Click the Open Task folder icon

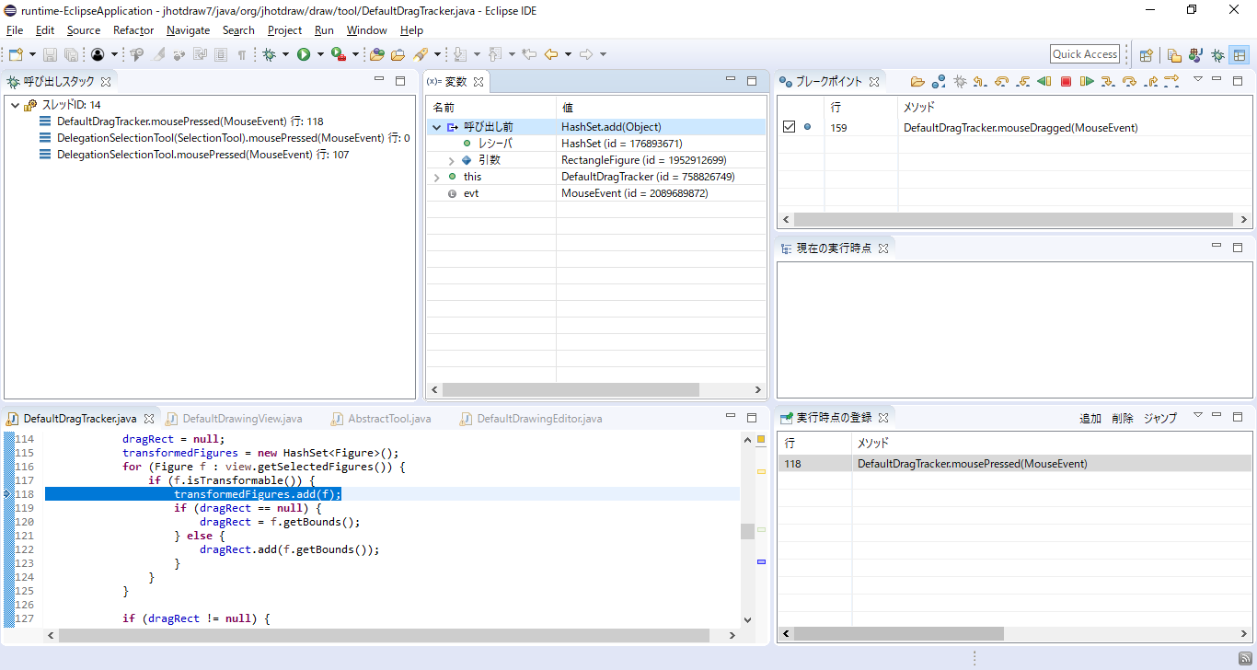pos(398,54)
